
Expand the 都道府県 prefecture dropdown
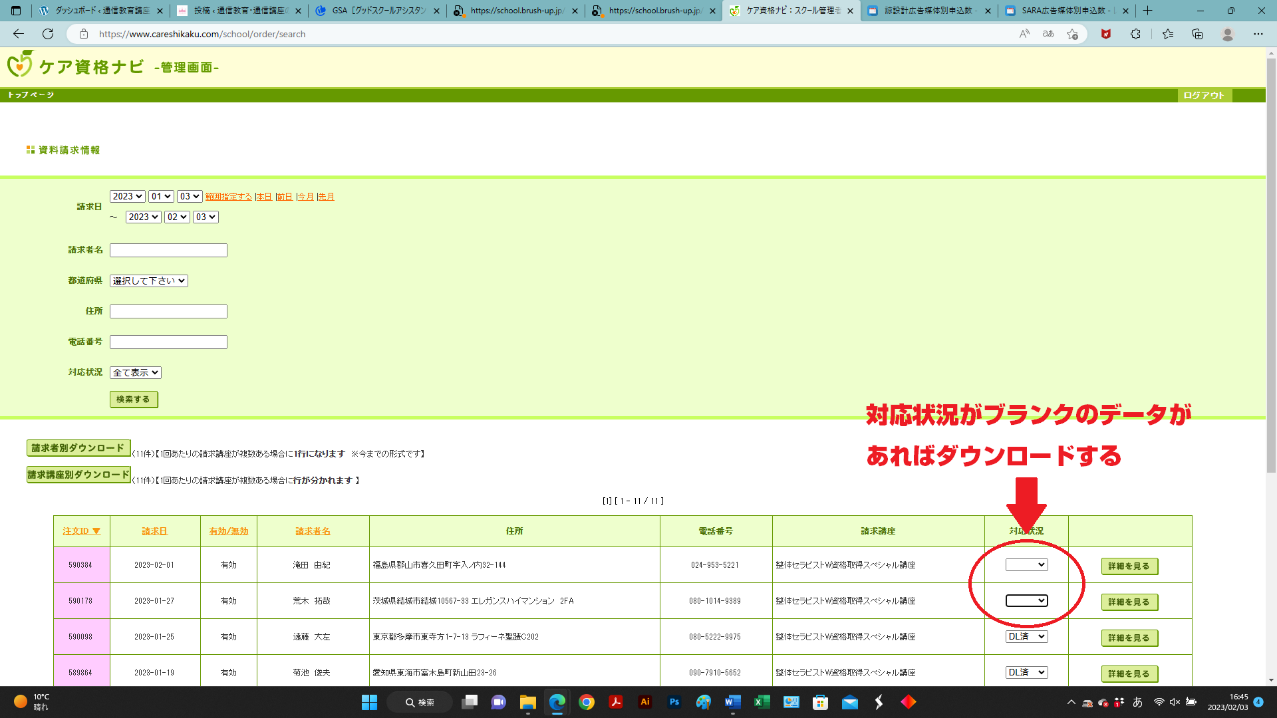pyautogui.click(x=149, y=281)
